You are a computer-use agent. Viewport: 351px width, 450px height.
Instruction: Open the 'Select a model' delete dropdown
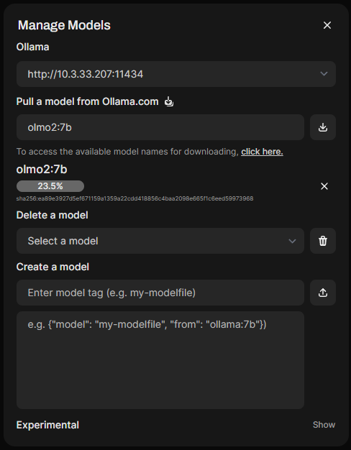tap(160, 241)
